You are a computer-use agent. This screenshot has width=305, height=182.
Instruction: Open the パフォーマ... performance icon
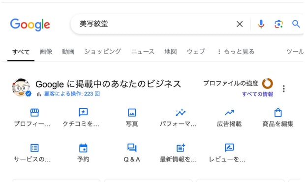pyautogui.click(x=181, y=112)
